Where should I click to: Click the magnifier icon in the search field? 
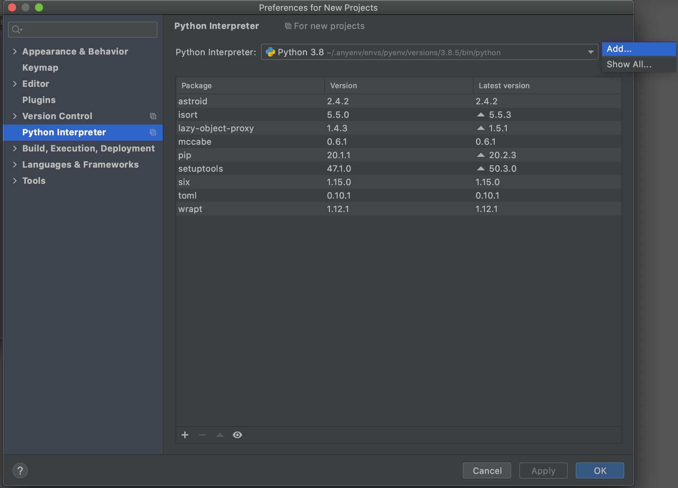pyautogui.click(x=16, y=30)
